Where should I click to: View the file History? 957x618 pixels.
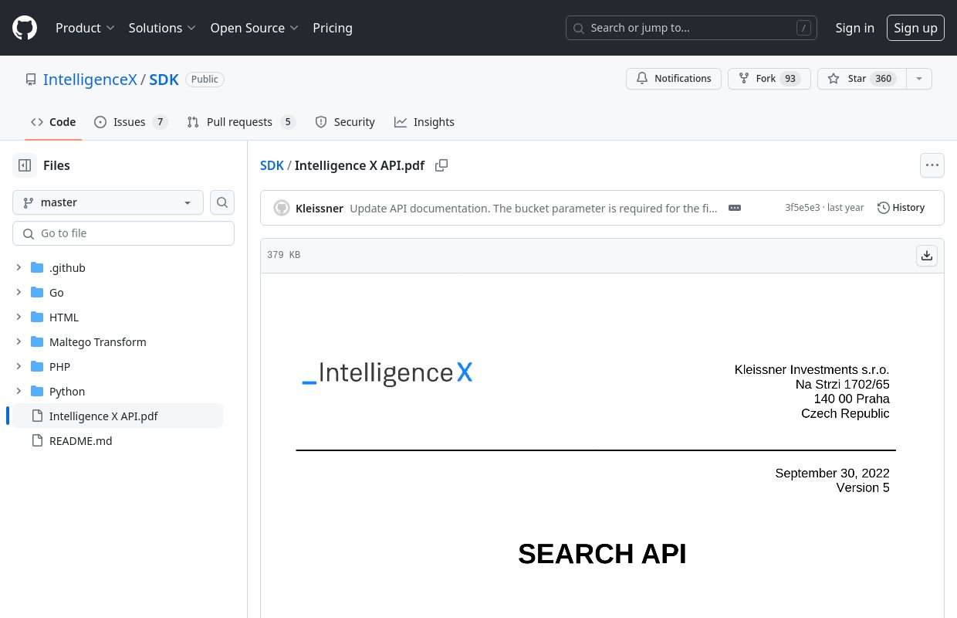901,208
